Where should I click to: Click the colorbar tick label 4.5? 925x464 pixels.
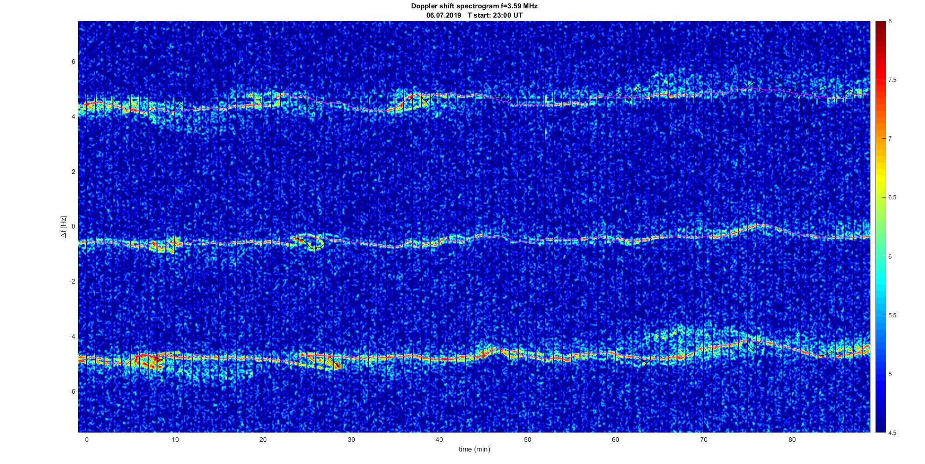(892, 433)
